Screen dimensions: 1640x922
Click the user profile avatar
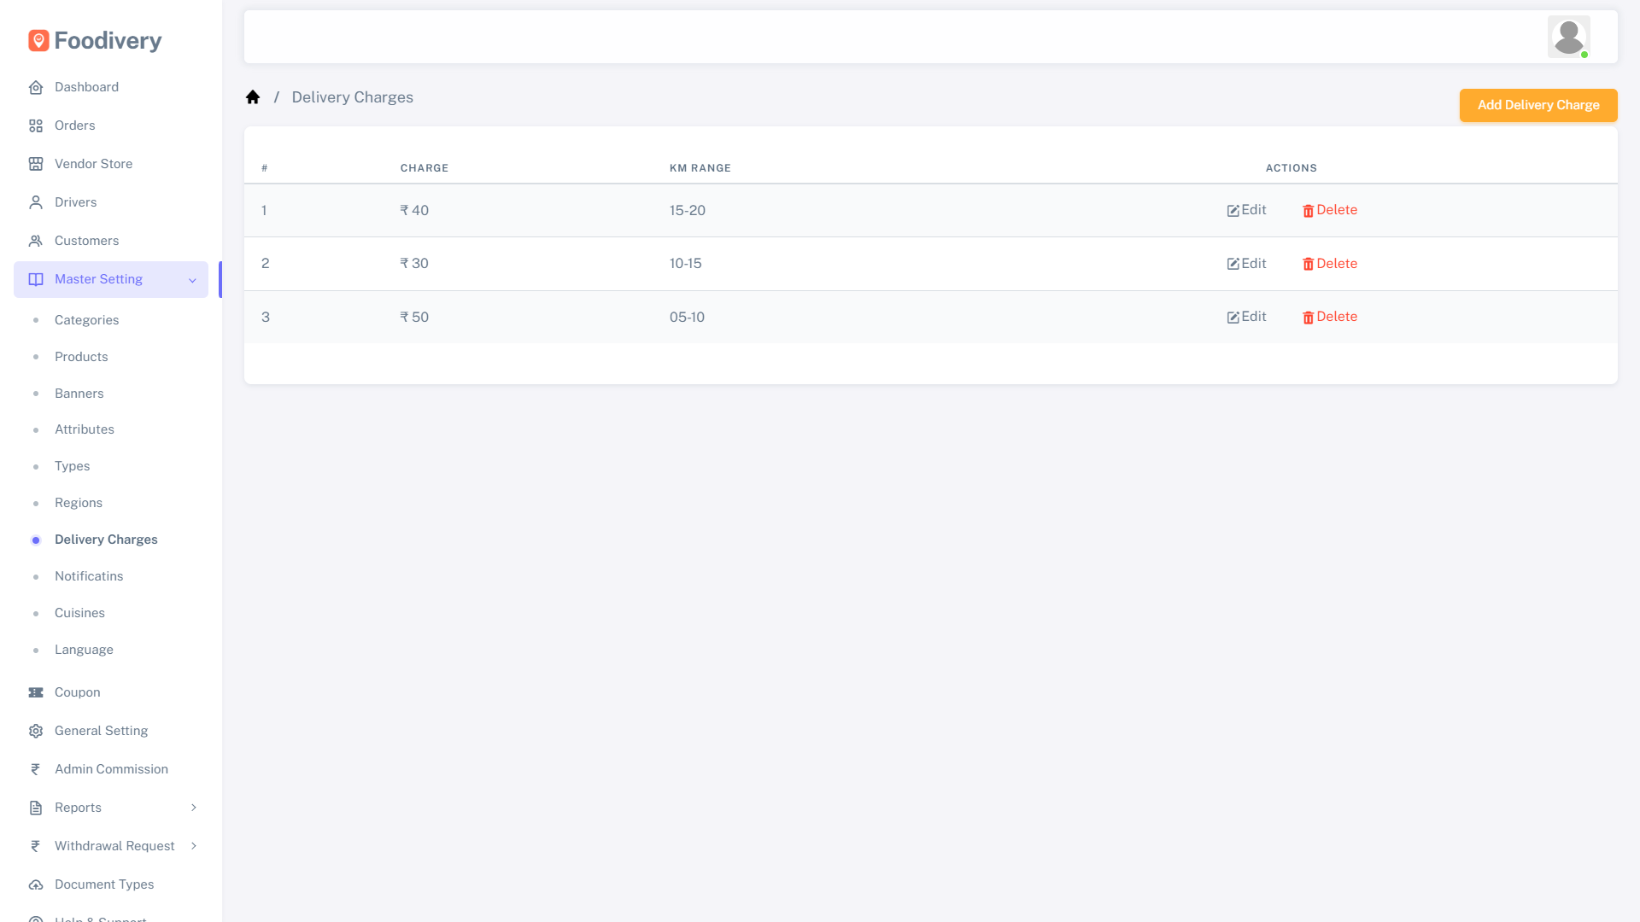[x=1568, y=36]
